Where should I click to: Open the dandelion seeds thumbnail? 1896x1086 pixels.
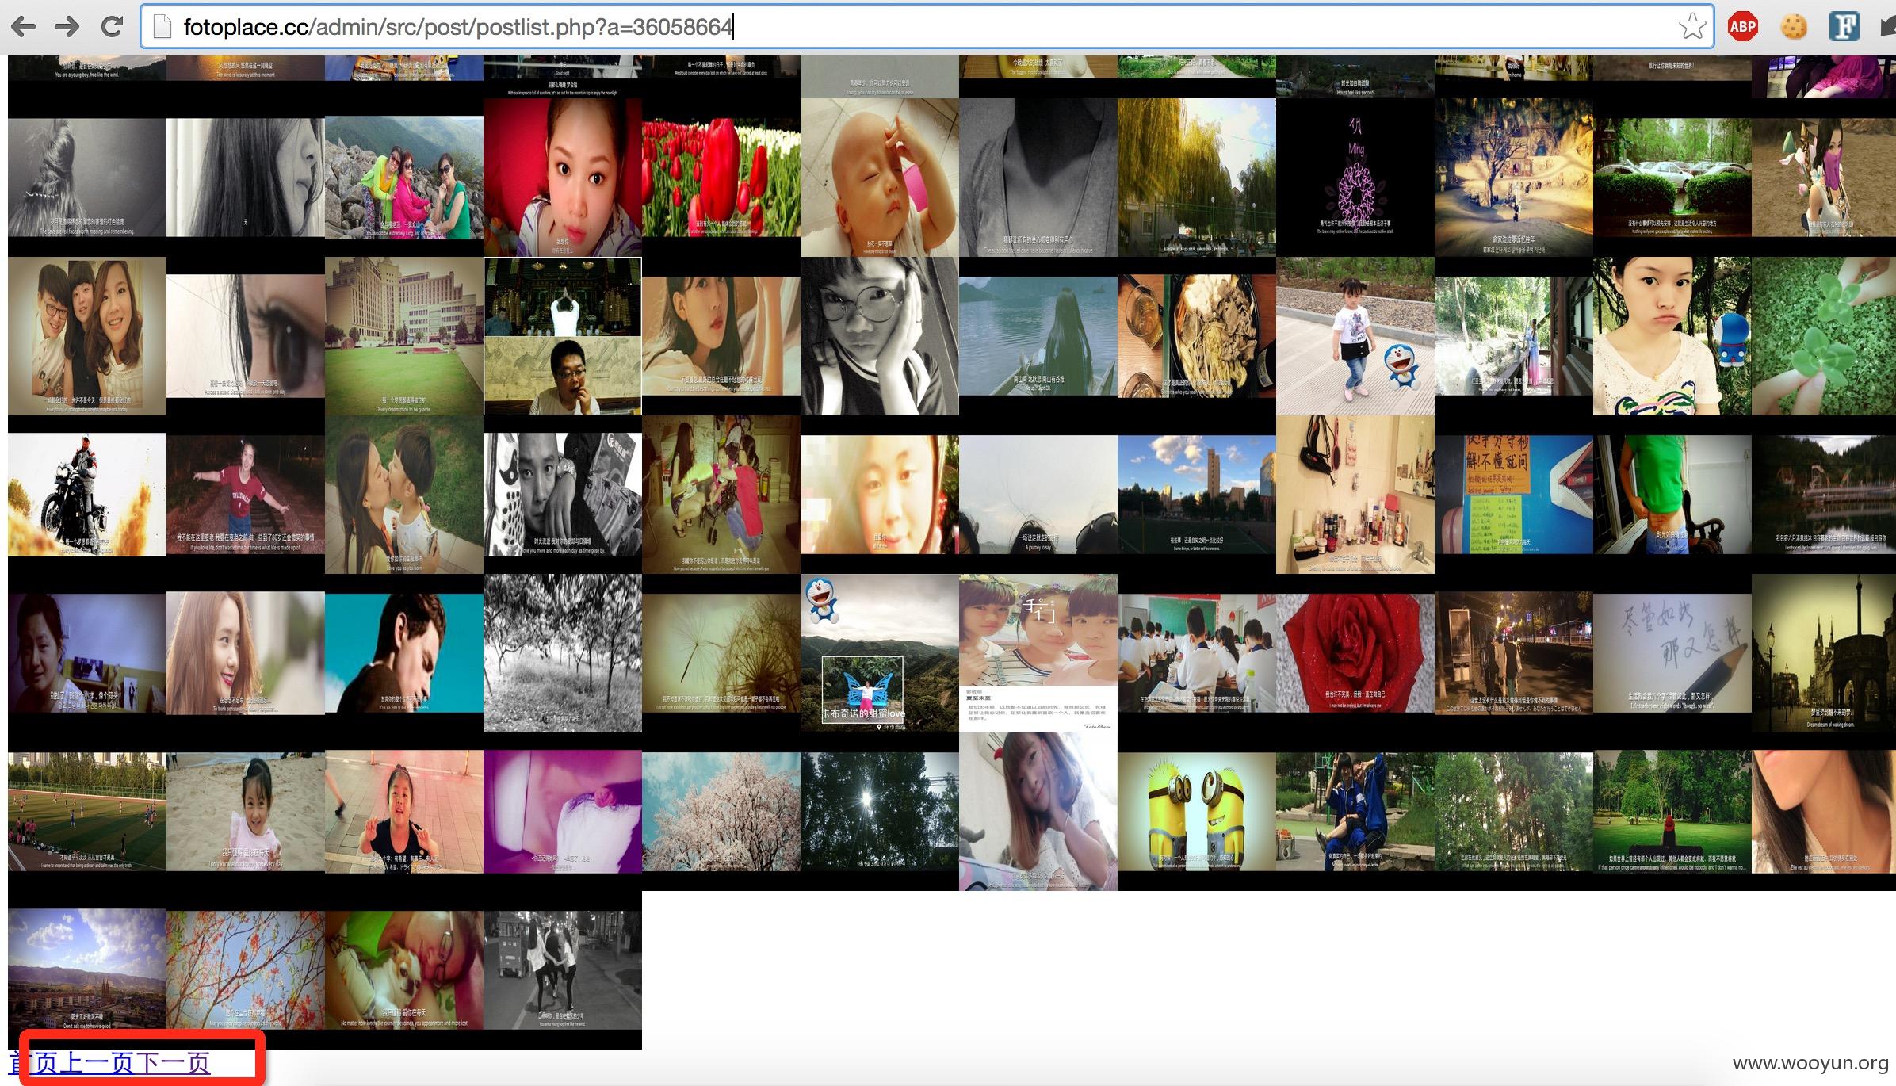coord(721,653)
